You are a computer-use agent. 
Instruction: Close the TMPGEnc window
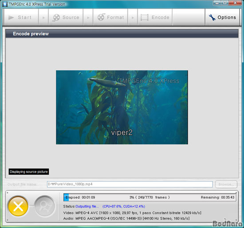[235, 3]
